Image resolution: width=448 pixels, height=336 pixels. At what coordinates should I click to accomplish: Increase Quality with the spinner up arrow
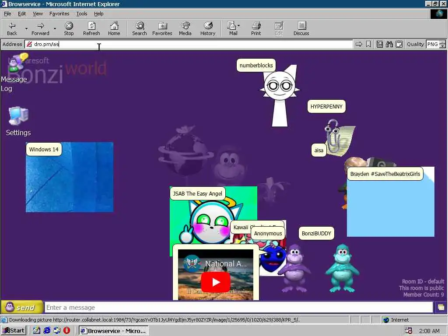(x=443, y=42)
